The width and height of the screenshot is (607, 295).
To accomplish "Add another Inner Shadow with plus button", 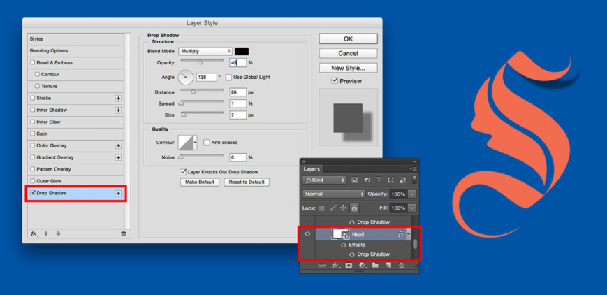I will click(118, 110).
